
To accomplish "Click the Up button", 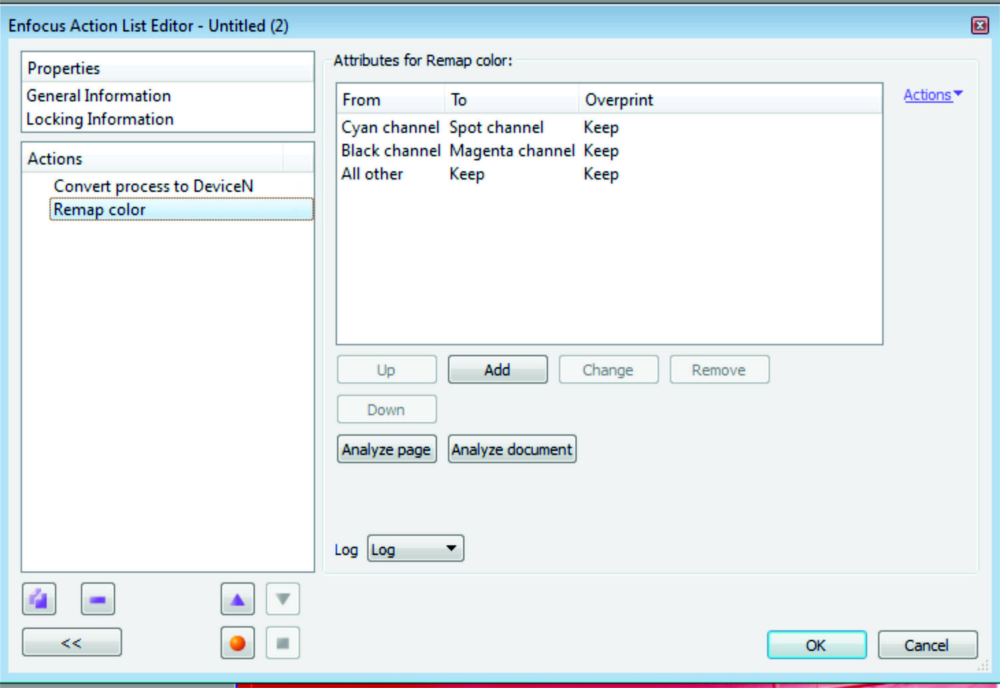I will 387,369.
